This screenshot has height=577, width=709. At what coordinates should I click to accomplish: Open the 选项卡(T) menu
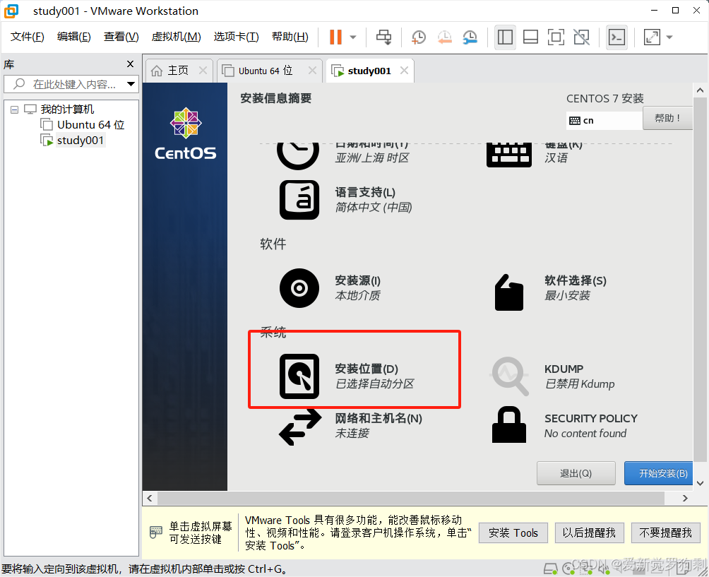click(x=236, y=37)
